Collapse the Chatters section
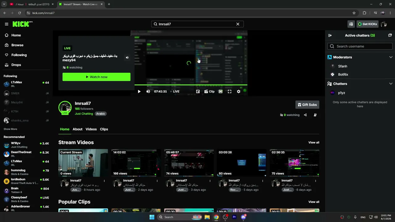 click(391, 84)
